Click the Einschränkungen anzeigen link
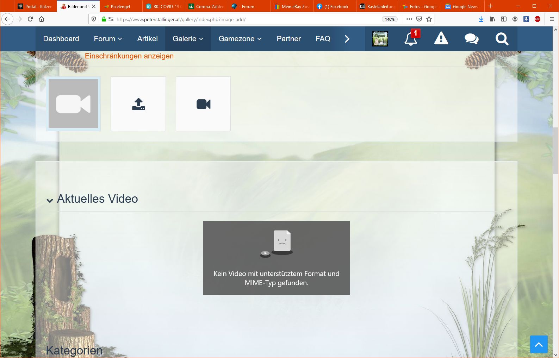The width and height of the screenshot is (559, 358). click(x=129, y=56)
